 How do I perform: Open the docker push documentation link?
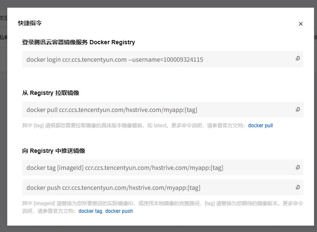[x=119, y=211]
